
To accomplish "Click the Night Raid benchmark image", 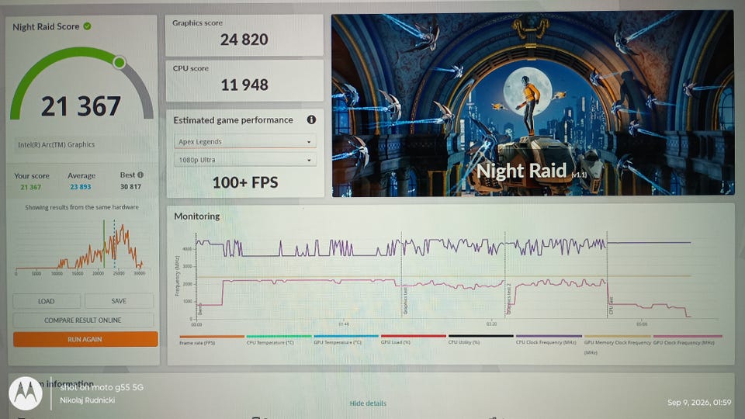I will click(532, 105).
